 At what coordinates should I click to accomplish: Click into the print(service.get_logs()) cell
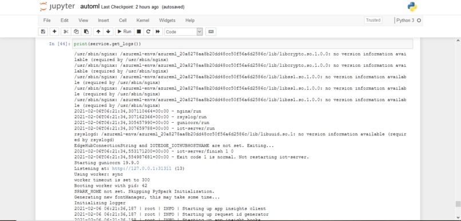(x=243, y=44)
